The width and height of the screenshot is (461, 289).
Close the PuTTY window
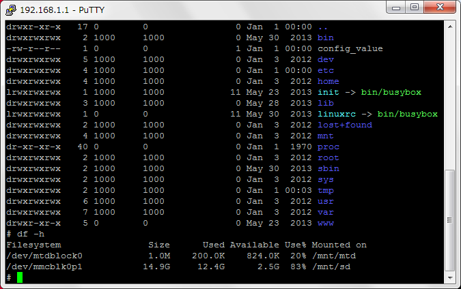tap(440, 7)
